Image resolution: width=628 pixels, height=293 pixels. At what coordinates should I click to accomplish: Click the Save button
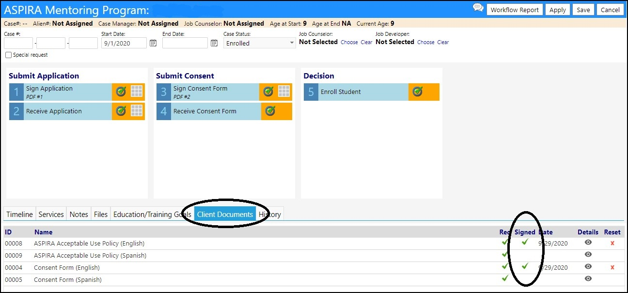[x=583, y=10]
